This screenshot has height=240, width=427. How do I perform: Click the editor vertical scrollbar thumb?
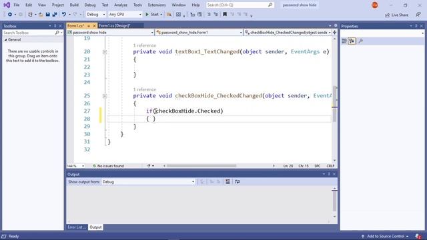tap(335, 104)
